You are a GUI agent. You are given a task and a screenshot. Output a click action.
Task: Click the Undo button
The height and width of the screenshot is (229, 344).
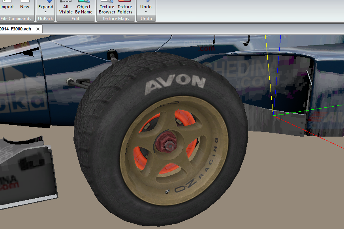146,7
